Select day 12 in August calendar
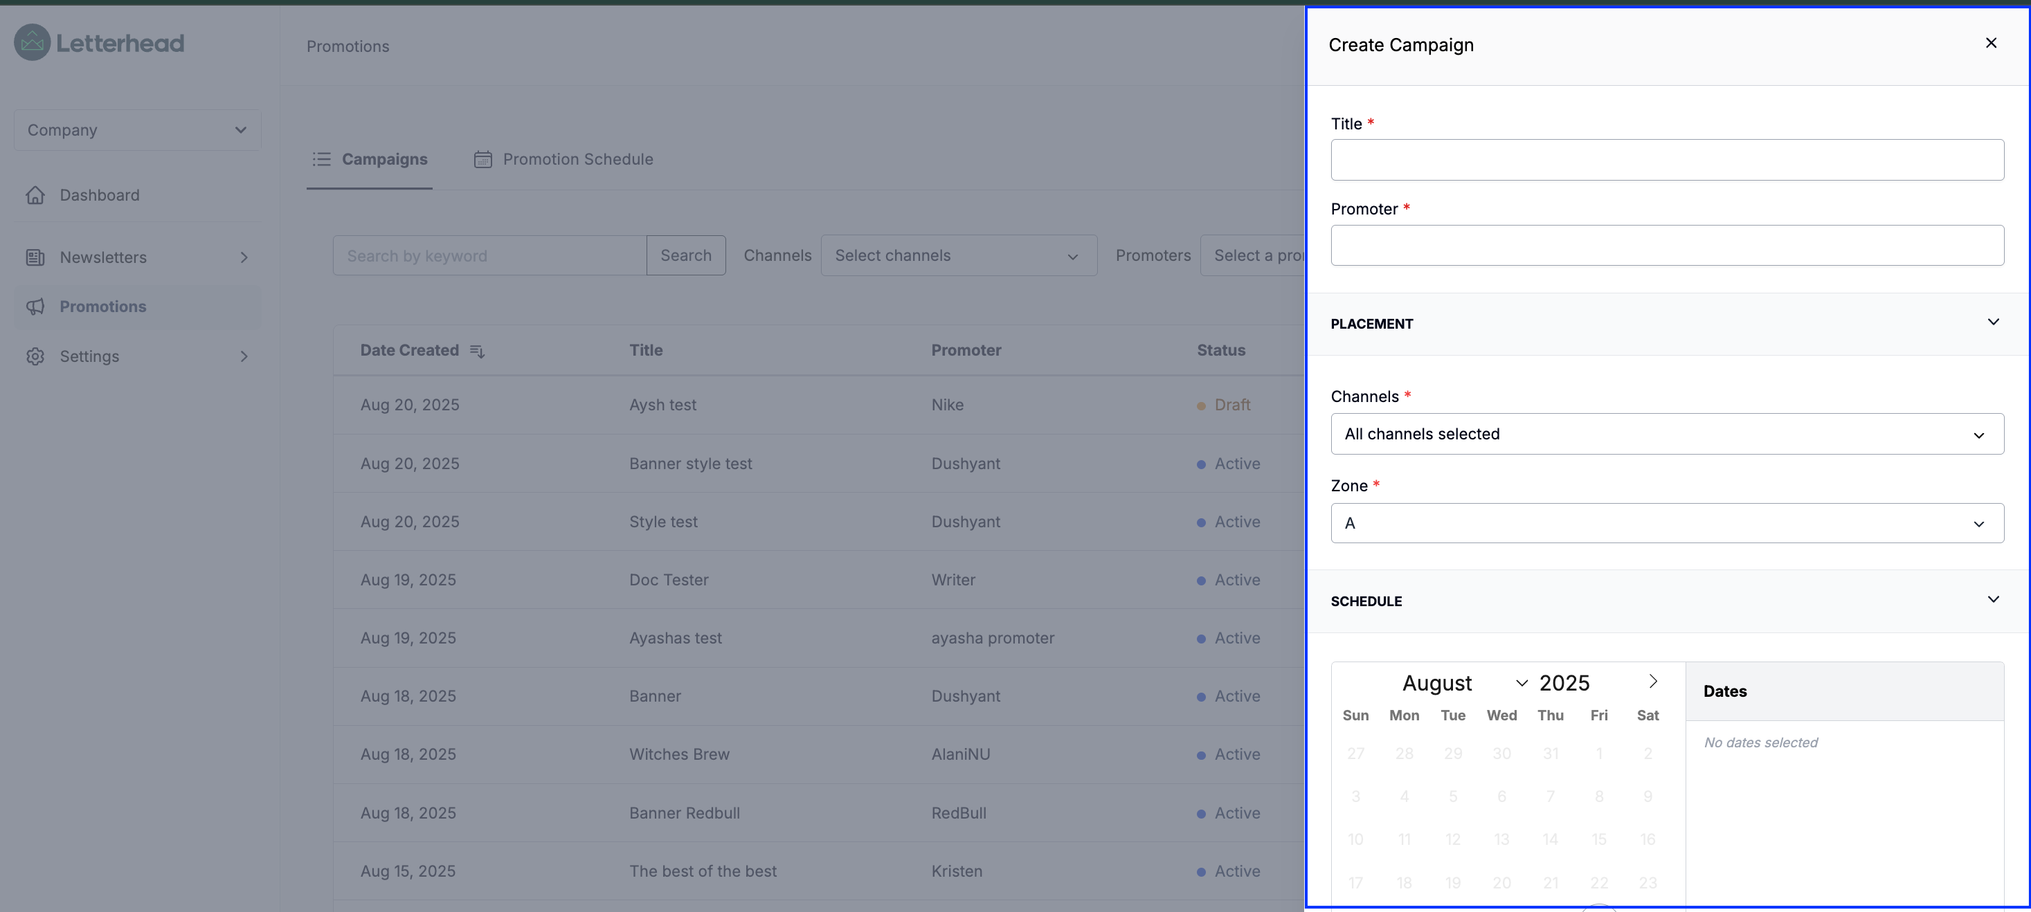This screenshot has width=2031, height=912. [1453, 839]
